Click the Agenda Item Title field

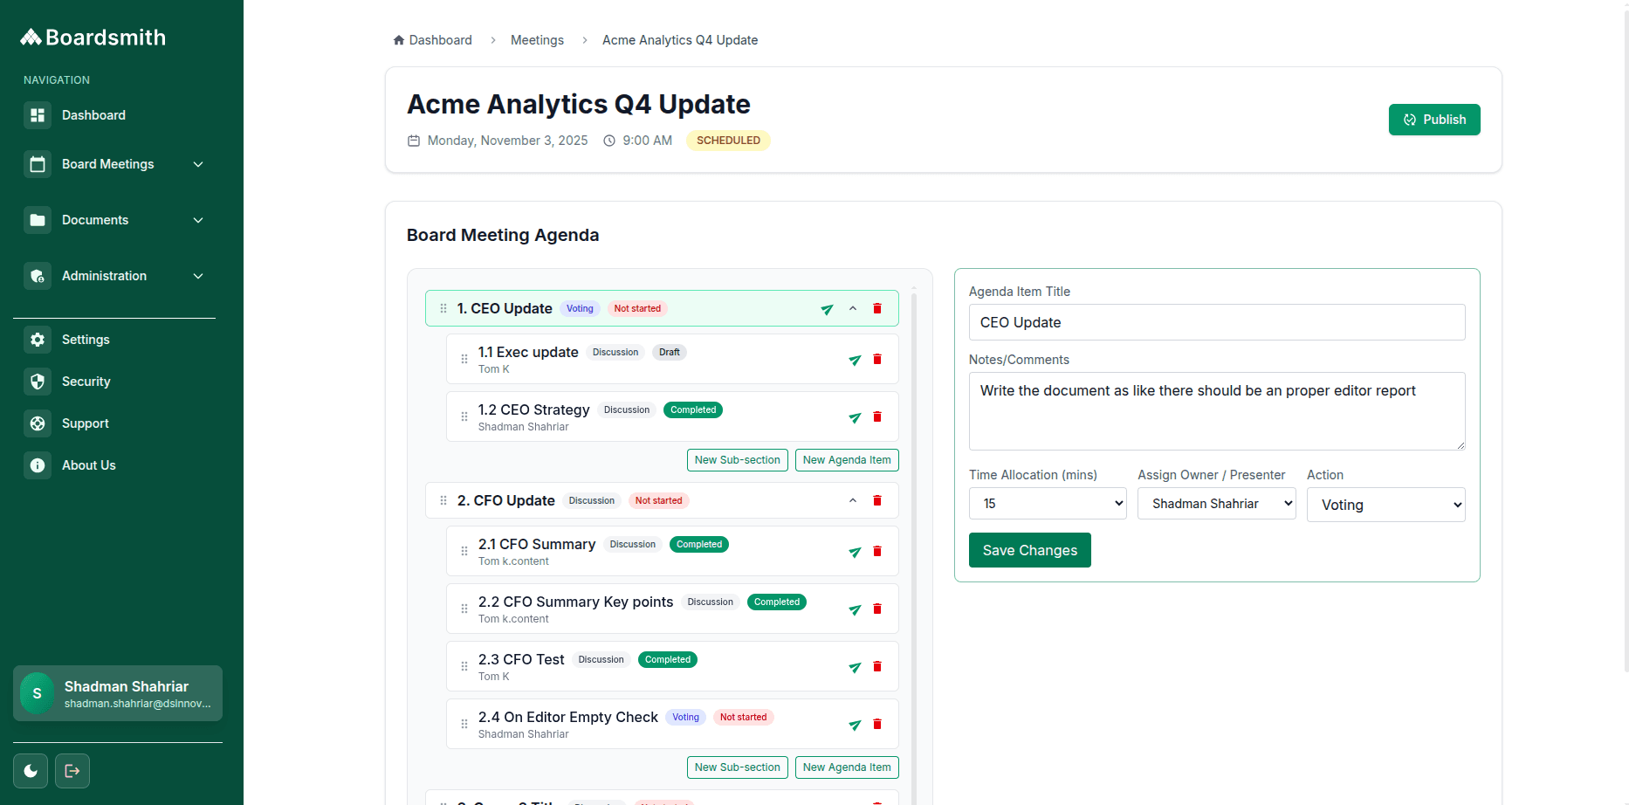(x=1216, y=322)
